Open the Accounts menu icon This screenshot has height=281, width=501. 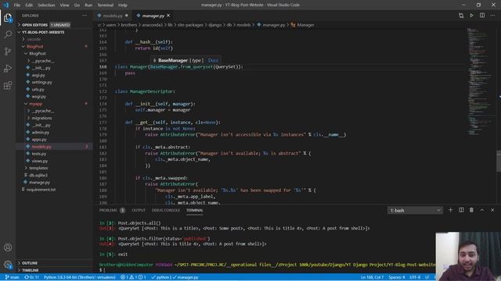point(8,247)
